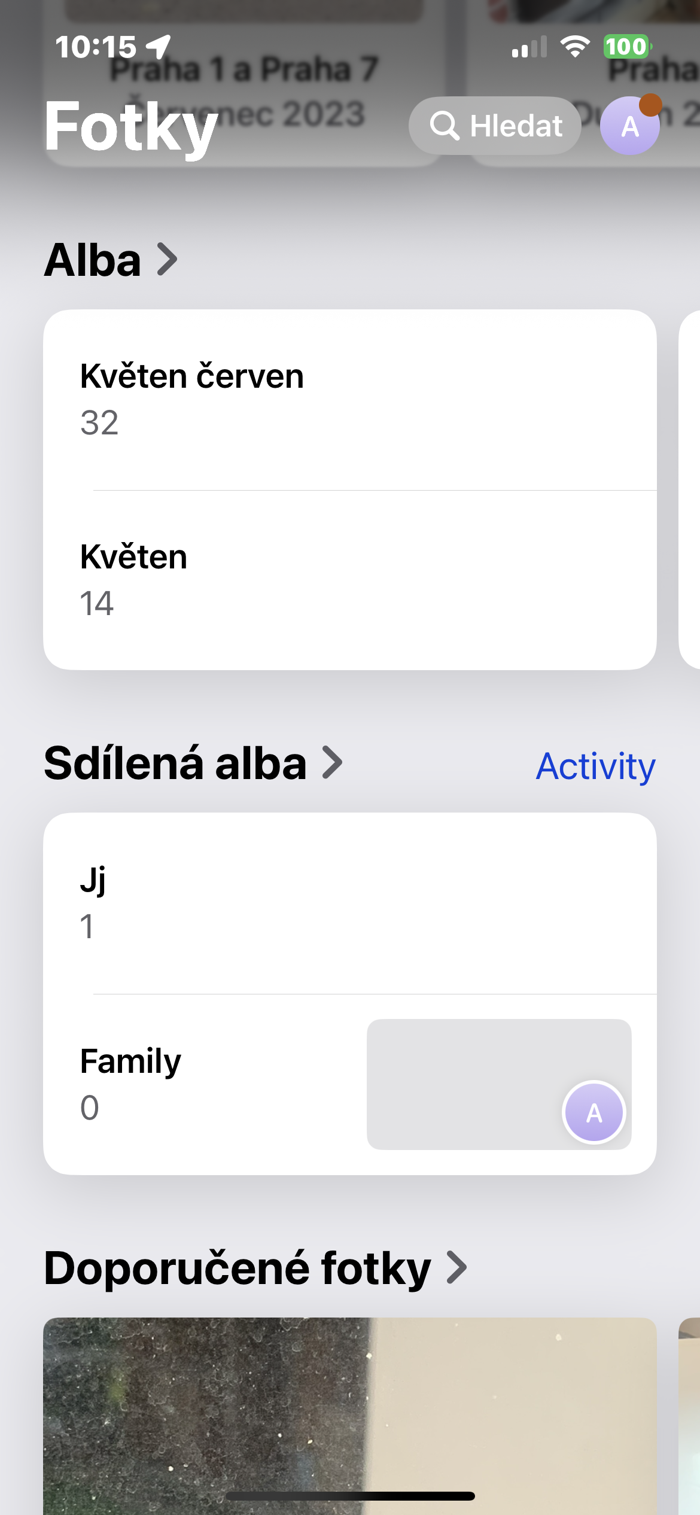Open the Květen červen album
700x1515 pixels.
[349, 400]
